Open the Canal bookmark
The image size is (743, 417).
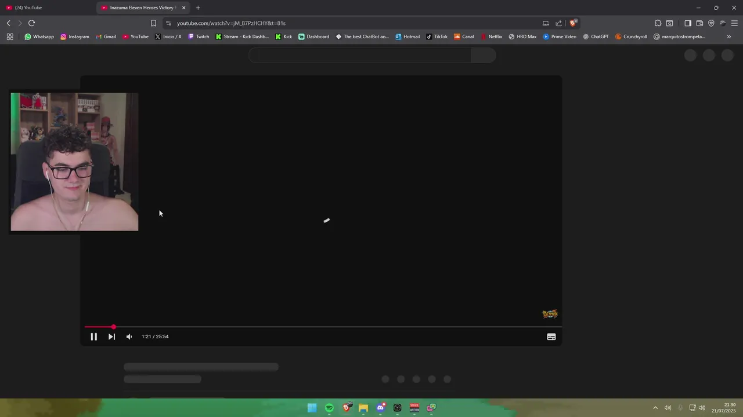[464, 36]
